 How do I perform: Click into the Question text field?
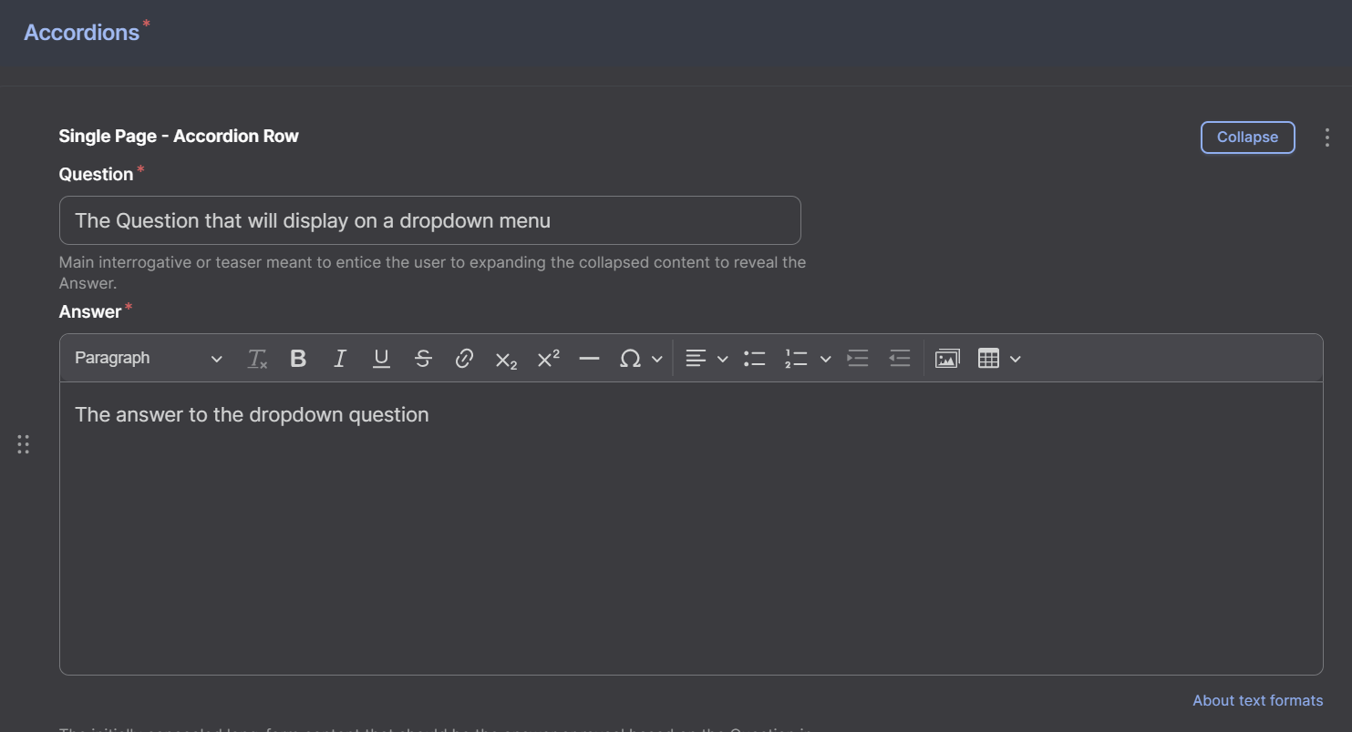click(430, 220)
